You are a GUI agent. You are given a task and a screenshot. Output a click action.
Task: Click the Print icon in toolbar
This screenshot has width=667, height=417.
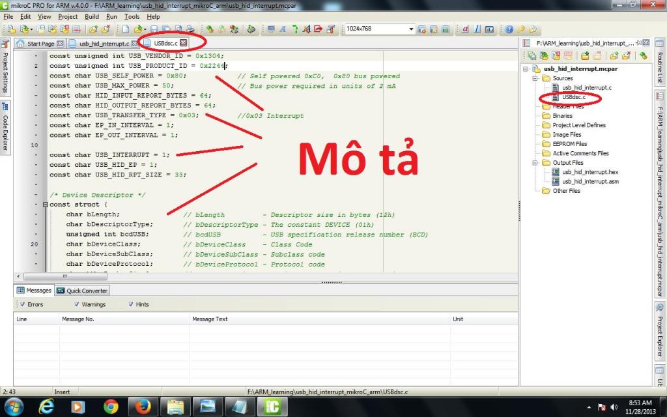pyautogui.click(x=190, y=29)
